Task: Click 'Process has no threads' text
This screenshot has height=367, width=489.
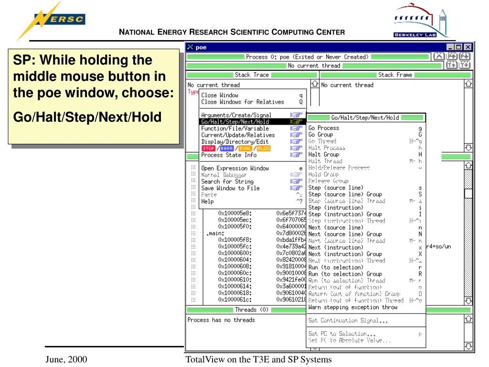Action: point(221,320)
